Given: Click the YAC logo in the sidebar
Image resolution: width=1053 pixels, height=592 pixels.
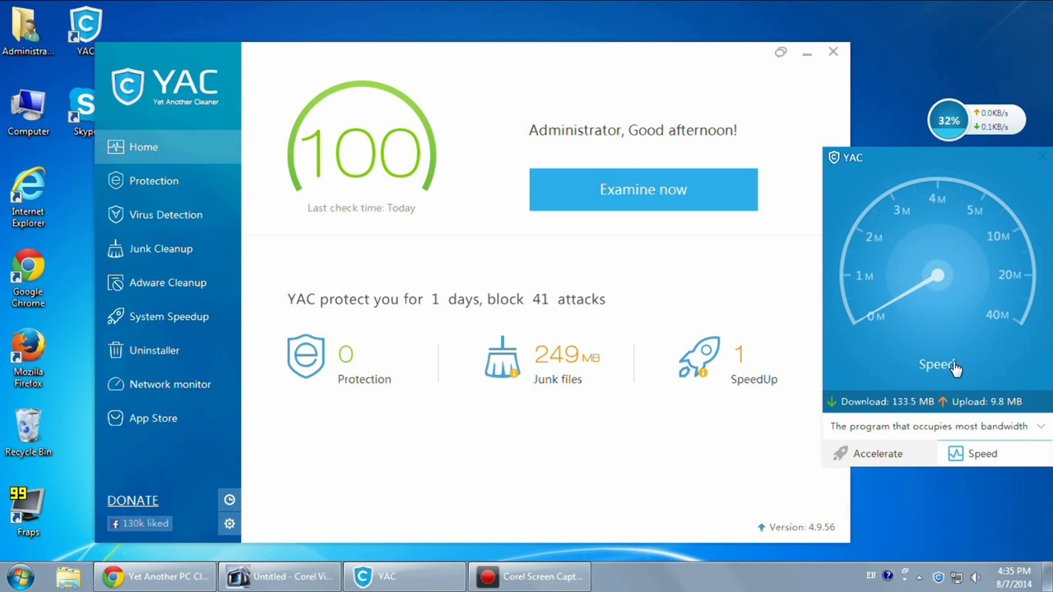Looking at the screenshot, I should click(165, 87).
